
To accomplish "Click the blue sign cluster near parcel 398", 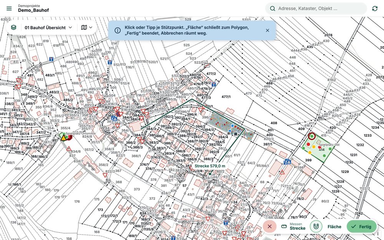I will pyautogui.click(x=287, y=162).
